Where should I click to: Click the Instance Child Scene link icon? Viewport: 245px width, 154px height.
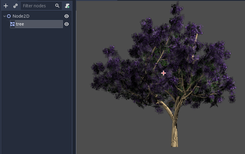click(16, 6)
